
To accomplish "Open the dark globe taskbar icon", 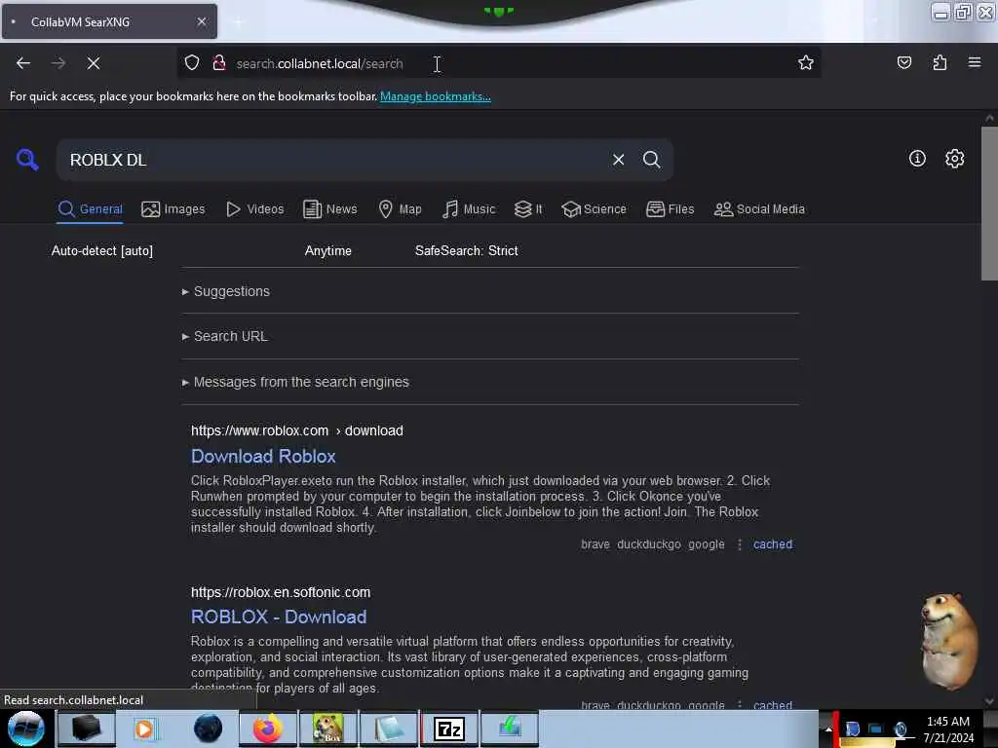I will 209,729.
